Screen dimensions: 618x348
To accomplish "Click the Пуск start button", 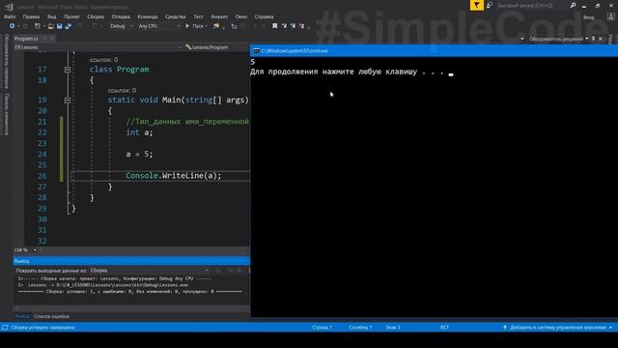I will [x=196, y=26].
